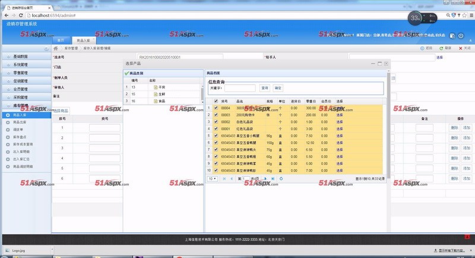Close the Logo.jpg download bar

471,250
